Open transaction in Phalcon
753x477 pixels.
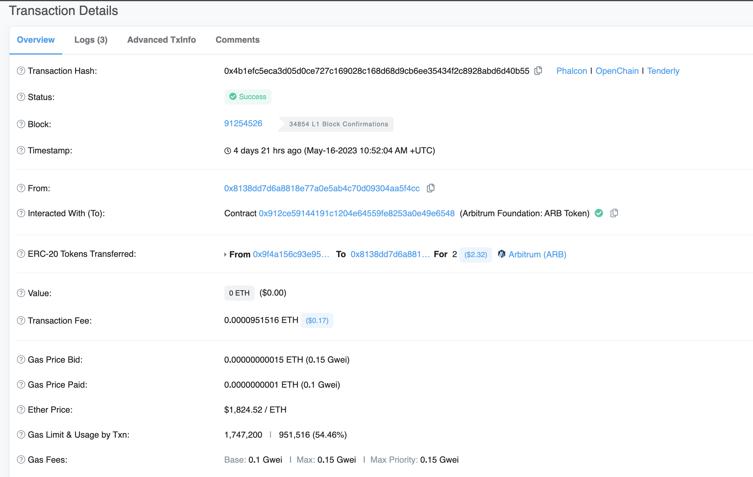pos(571,71)
